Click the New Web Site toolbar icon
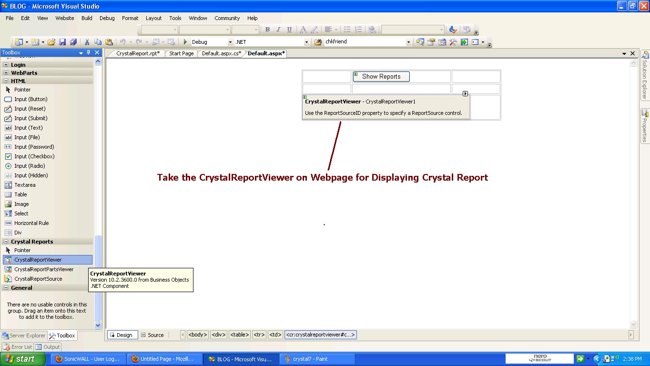The image size is (650, 366). tap(19, 42)
